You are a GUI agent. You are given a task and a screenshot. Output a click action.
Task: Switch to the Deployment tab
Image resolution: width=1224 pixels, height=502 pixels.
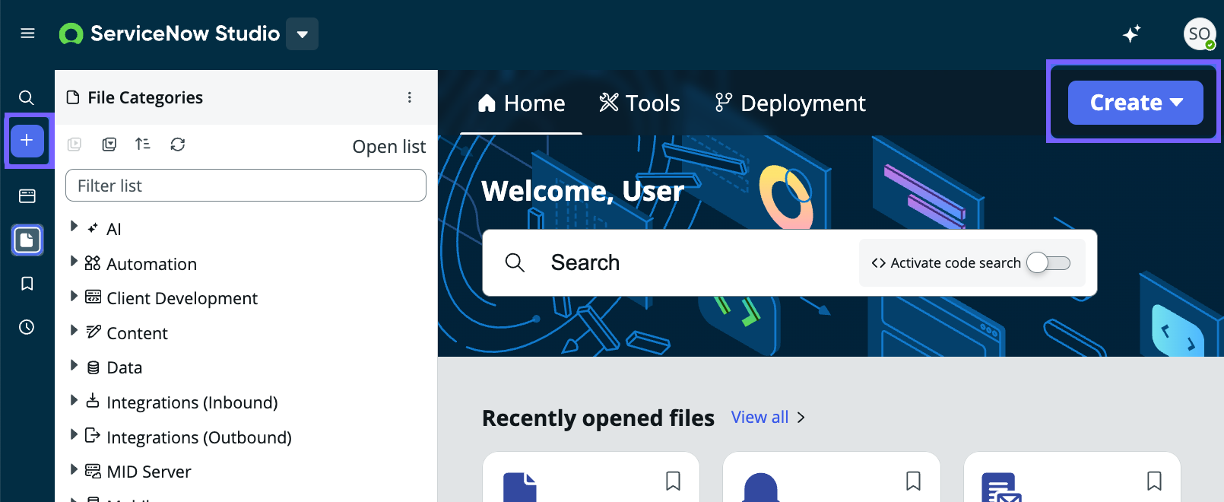tap(790, 103)
